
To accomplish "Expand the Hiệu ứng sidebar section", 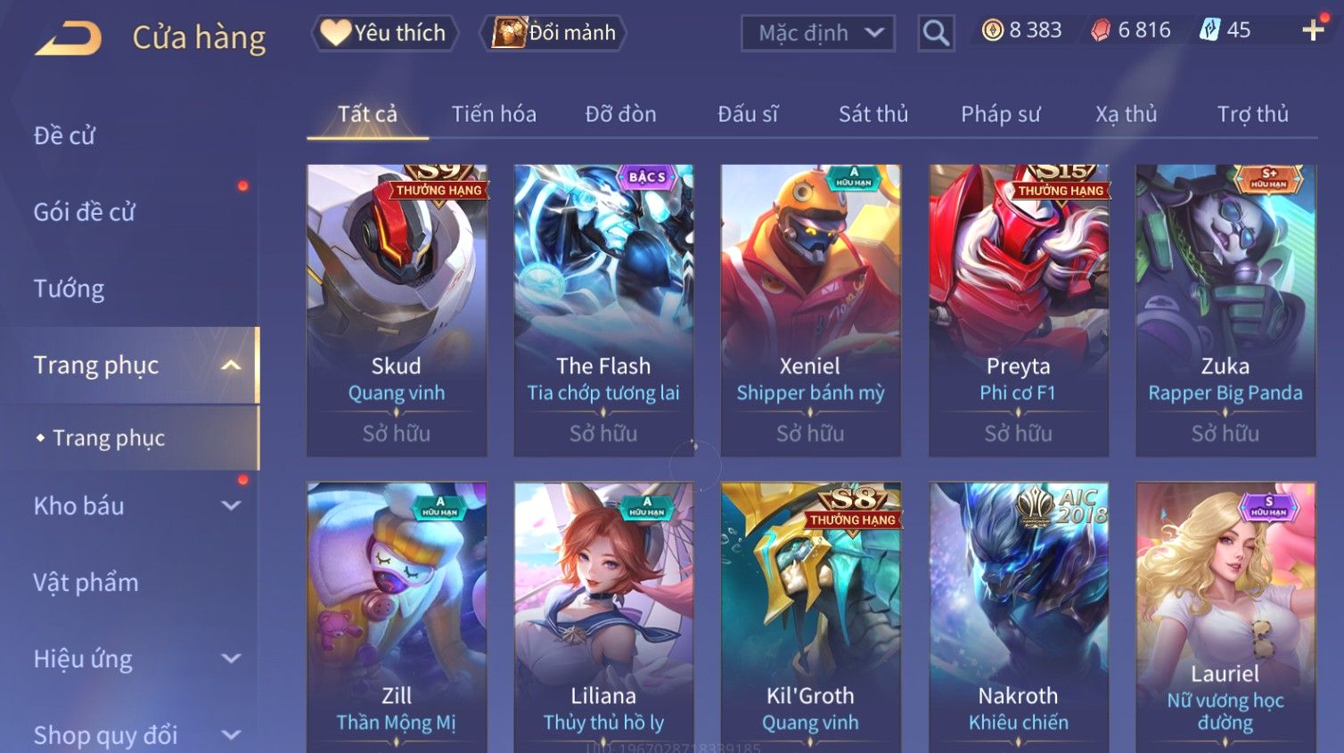I will point(231,659).
